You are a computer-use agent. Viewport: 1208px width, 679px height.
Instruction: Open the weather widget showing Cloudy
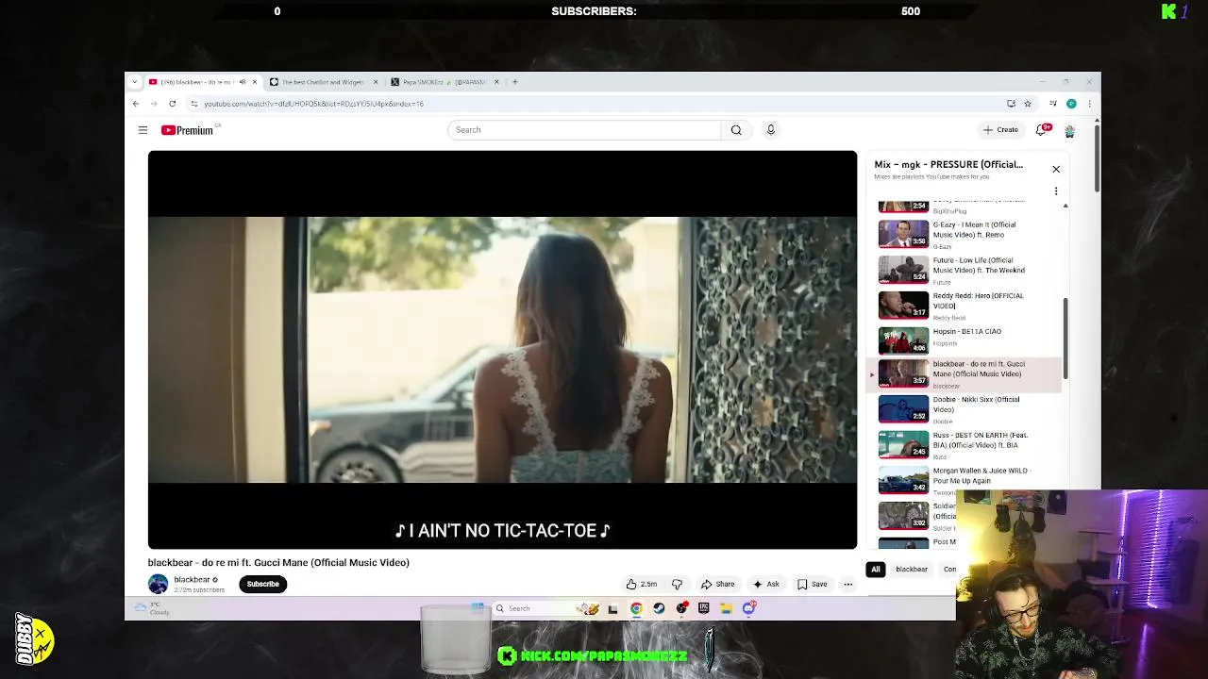153,608
